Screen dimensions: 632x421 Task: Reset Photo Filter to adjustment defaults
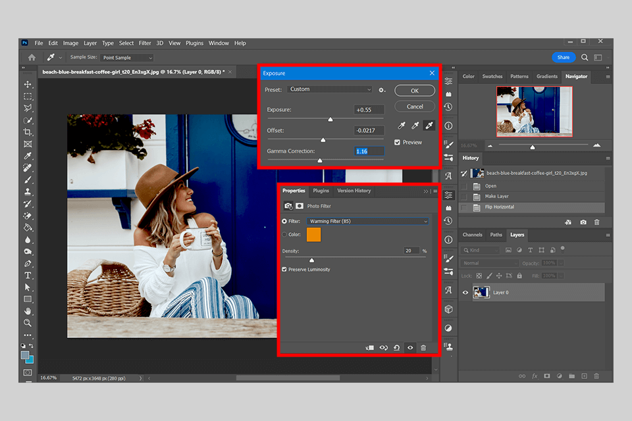[396, 348]
